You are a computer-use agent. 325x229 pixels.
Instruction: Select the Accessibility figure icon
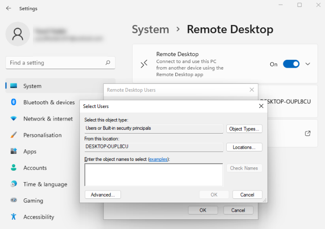tap(14, 216)
